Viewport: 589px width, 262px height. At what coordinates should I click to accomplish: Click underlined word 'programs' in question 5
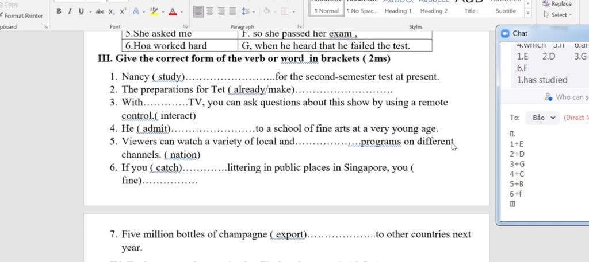[x=381, y=142]
